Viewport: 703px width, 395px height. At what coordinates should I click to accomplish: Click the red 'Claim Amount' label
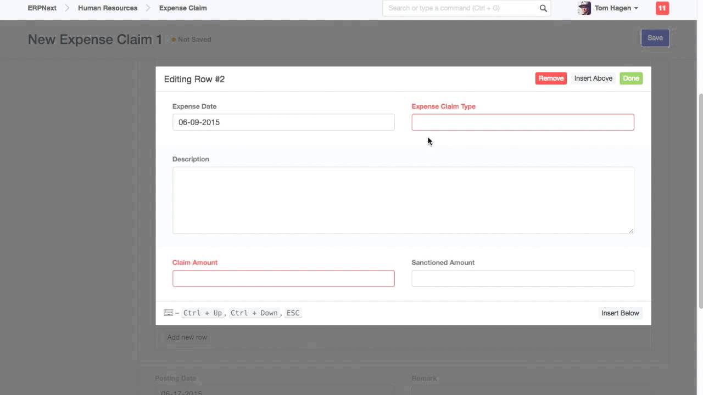point(195,262)
